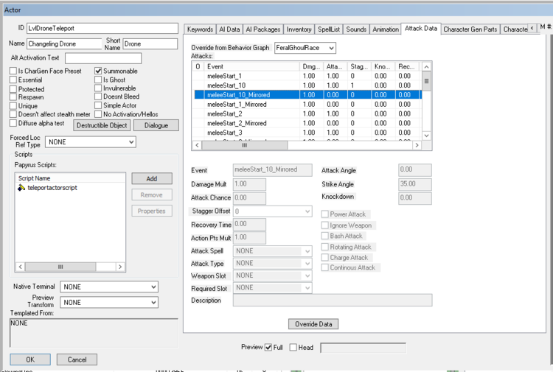Viewport: 553px width, 372px height.
Task: Enable Diffuse alpha test checkbox
Action: pyautogui.click(x=13, y=123)
